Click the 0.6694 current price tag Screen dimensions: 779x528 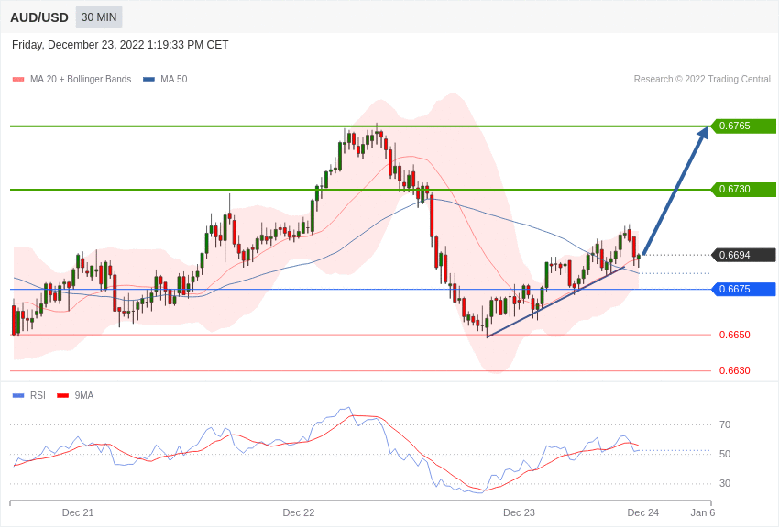click(744, 255)
